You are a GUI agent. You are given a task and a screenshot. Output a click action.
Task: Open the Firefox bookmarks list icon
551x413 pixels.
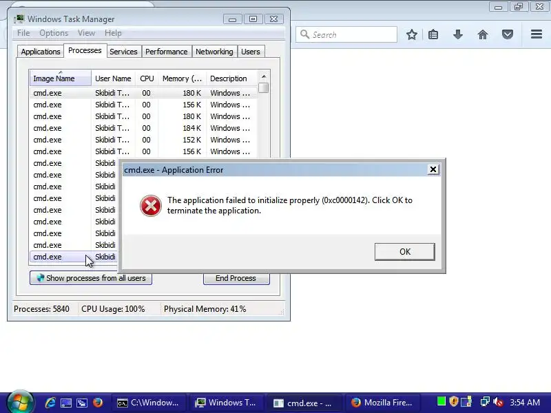433,34
